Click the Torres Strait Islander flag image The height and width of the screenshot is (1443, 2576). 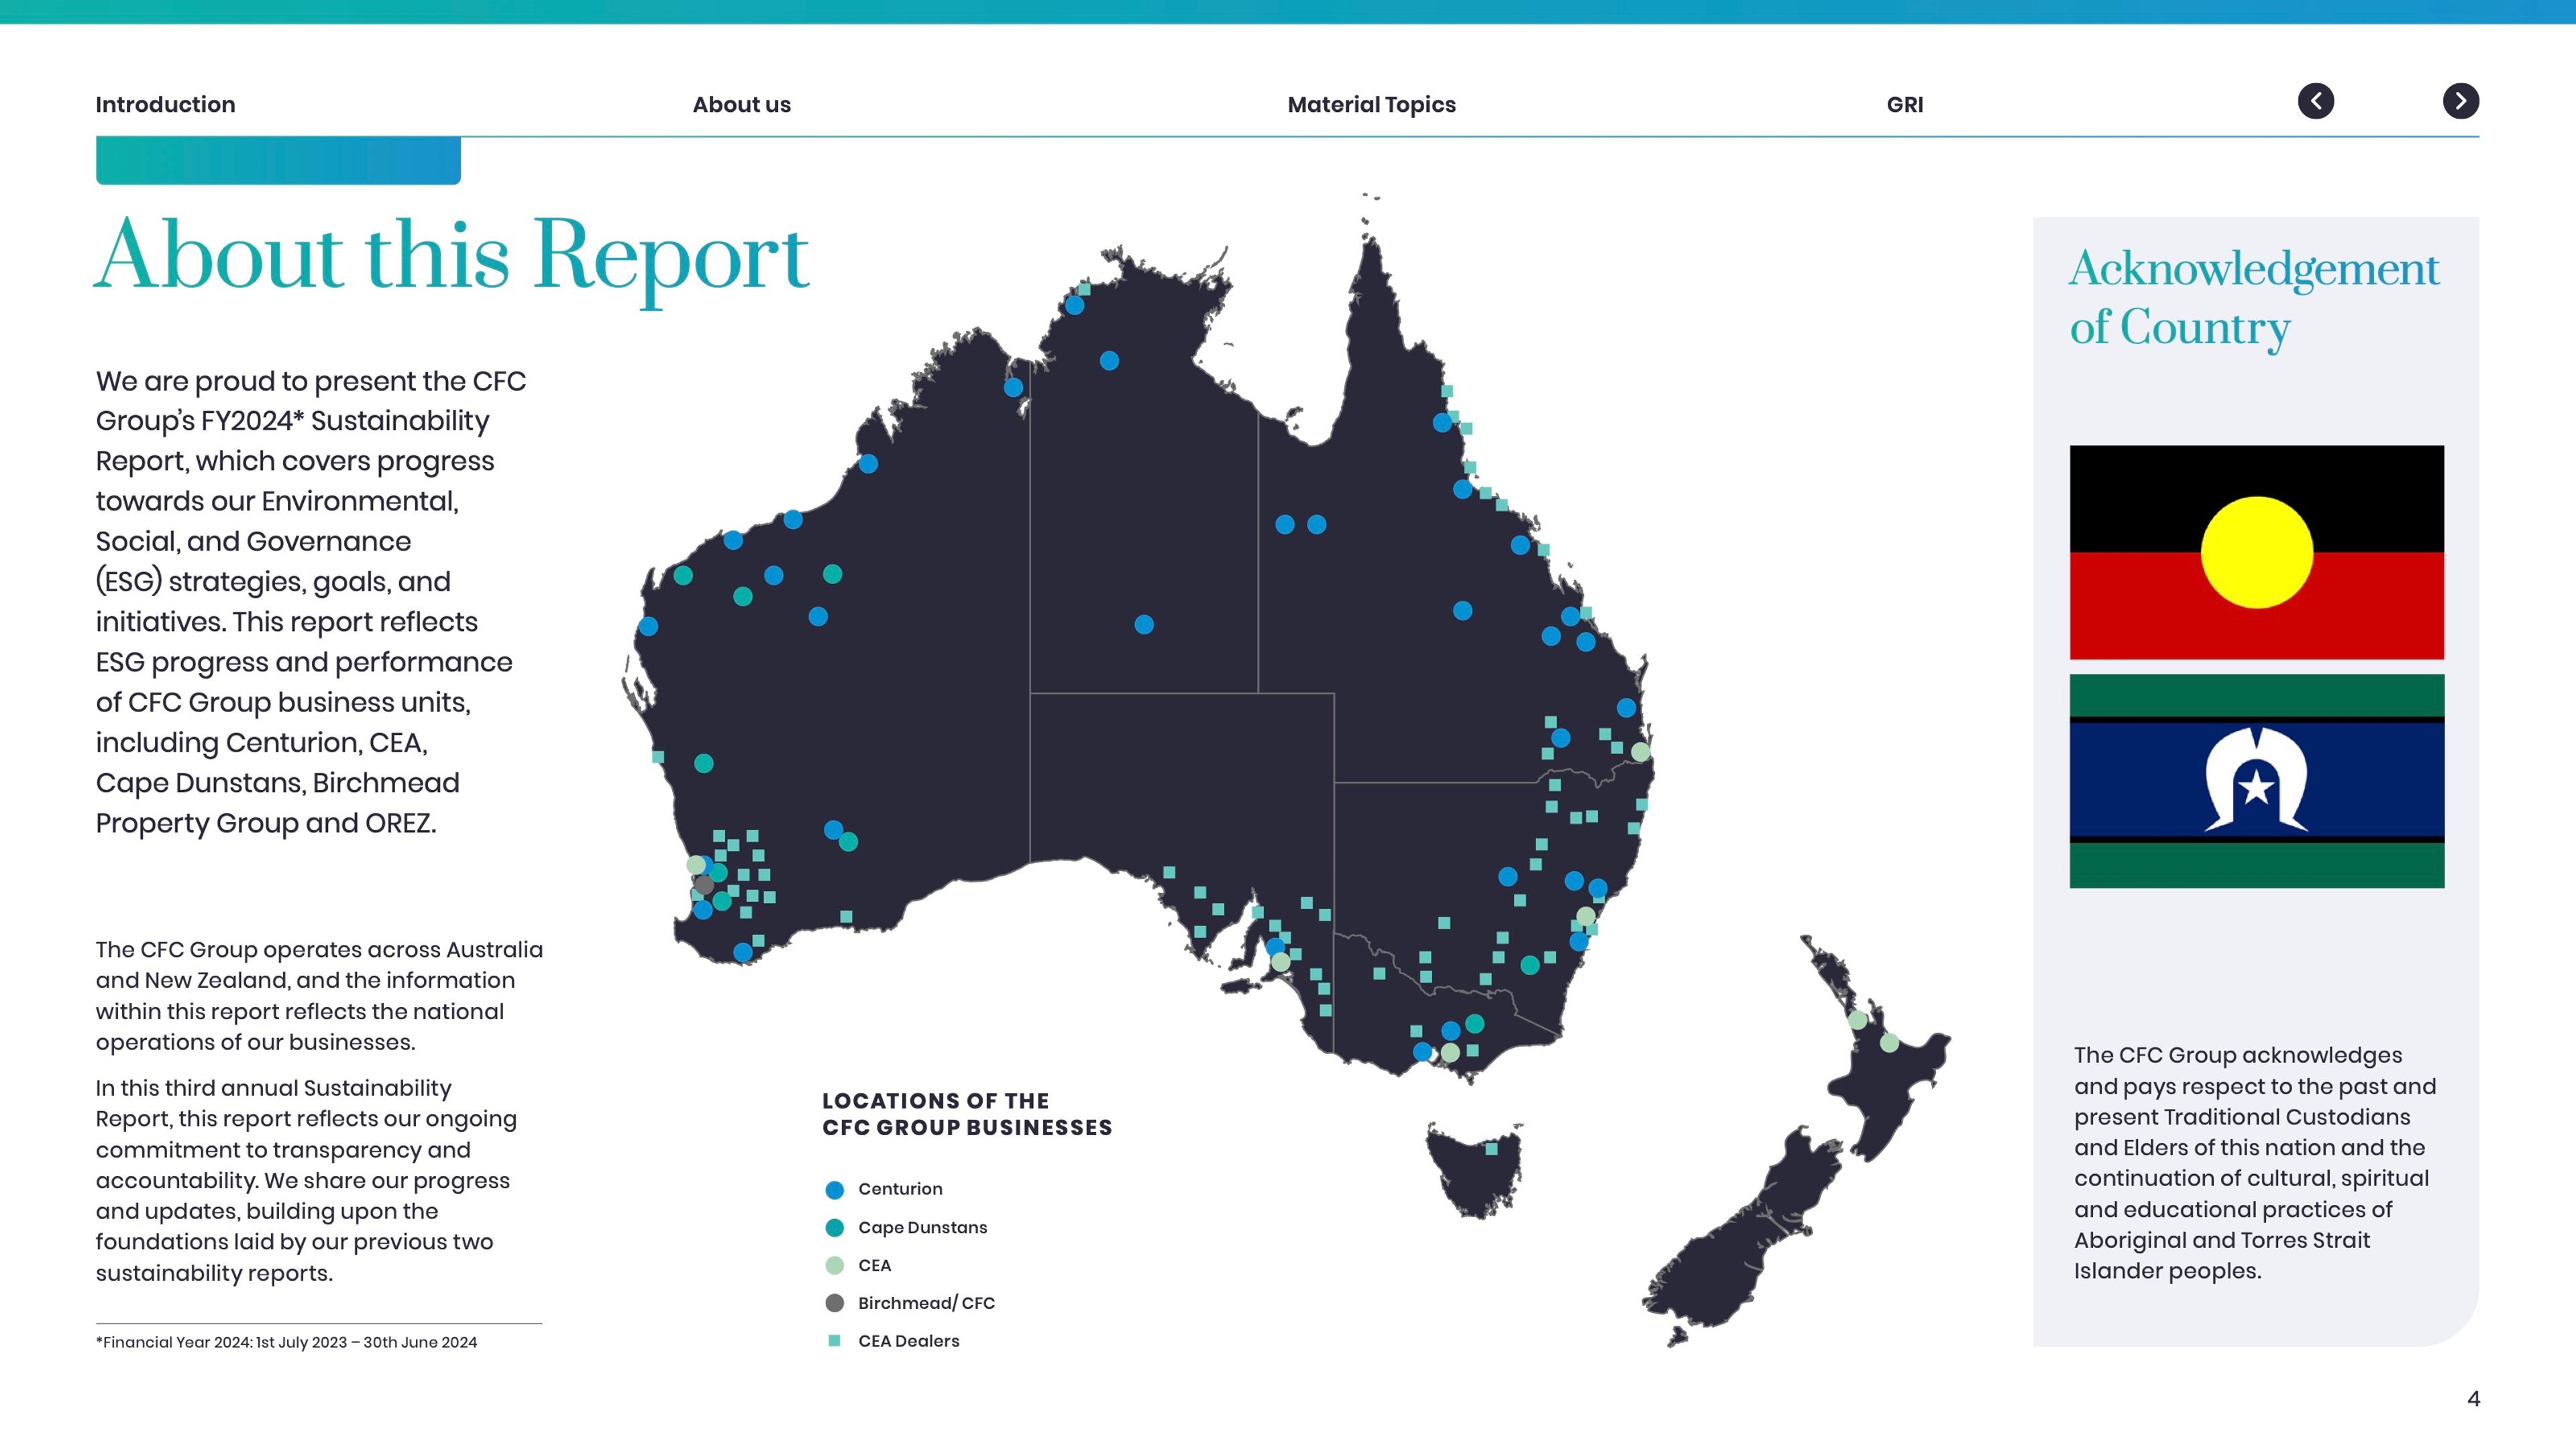2257,781
